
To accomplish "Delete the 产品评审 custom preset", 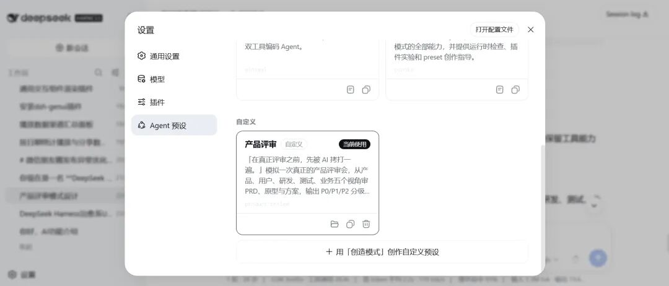I will coord(366,224).
